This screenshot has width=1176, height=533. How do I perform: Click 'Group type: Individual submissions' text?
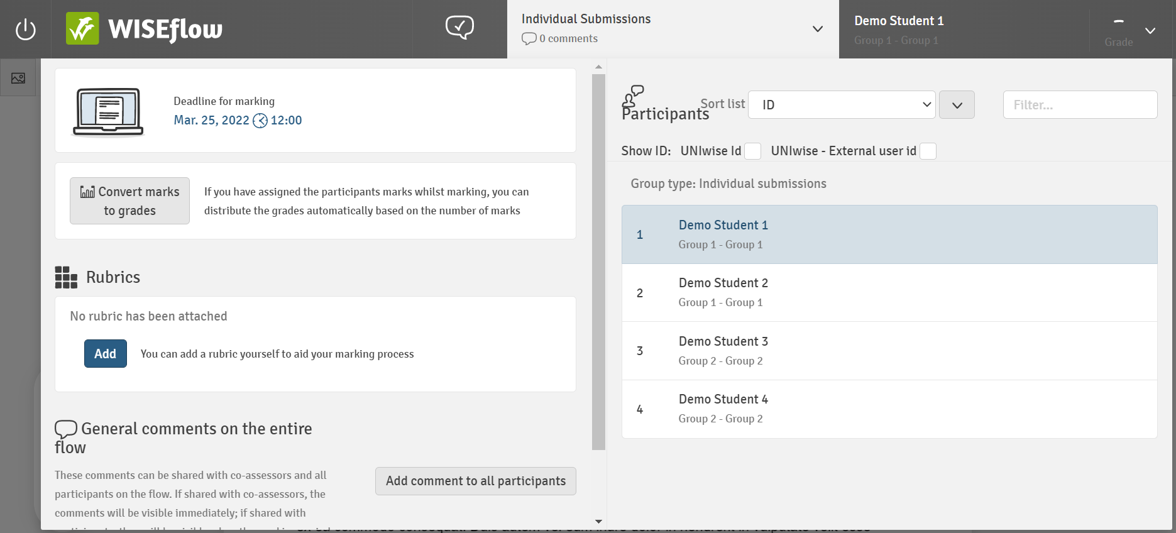(728, 184)
